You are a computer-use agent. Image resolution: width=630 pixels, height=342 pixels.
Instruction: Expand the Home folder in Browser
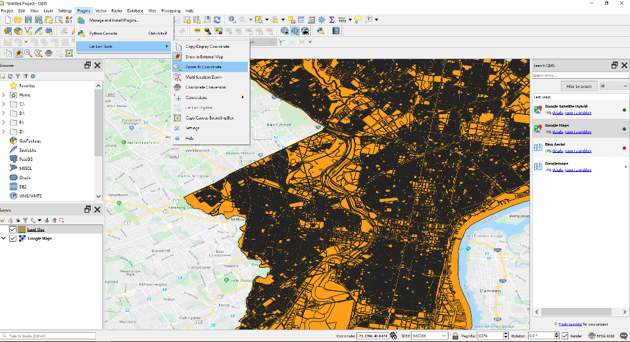click(5, 95)
